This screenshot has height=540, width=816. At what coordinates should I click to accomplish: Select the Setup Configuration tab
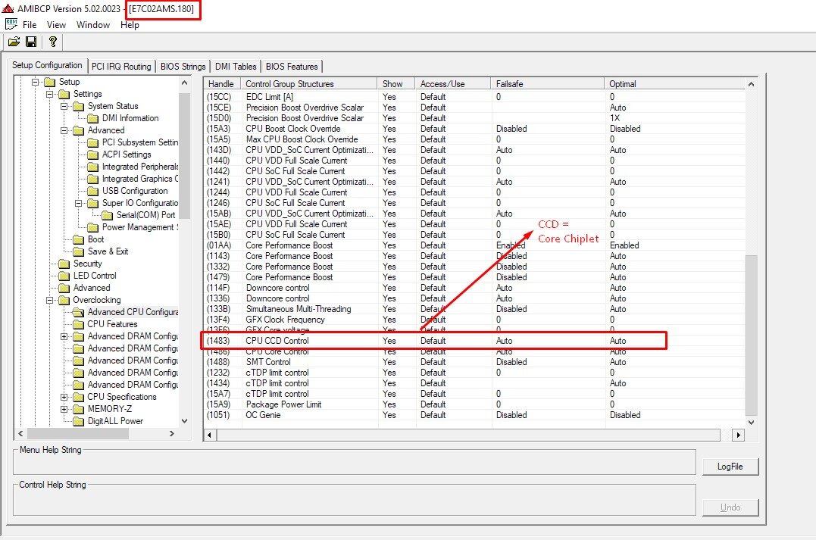point(47,65)
